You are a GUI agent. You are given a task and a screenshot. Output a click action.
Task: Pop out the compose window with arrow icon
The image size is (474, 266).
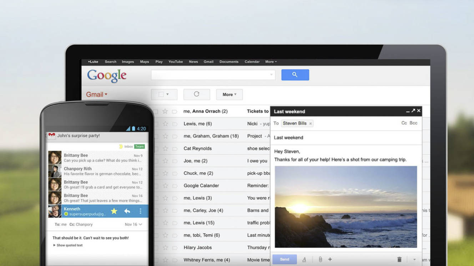(413, 111)
